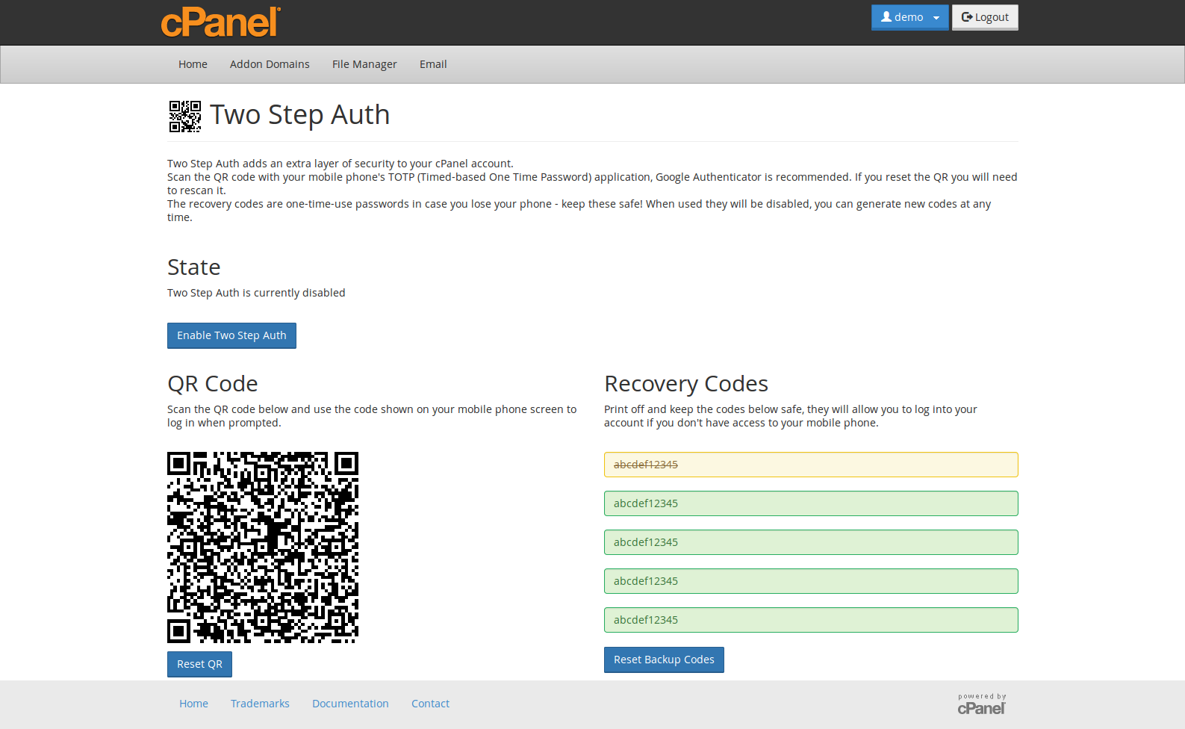Open the Trademarks footer link
Image resolution: width=1185 pixels, height=729 pixels.
click(260, 704)
